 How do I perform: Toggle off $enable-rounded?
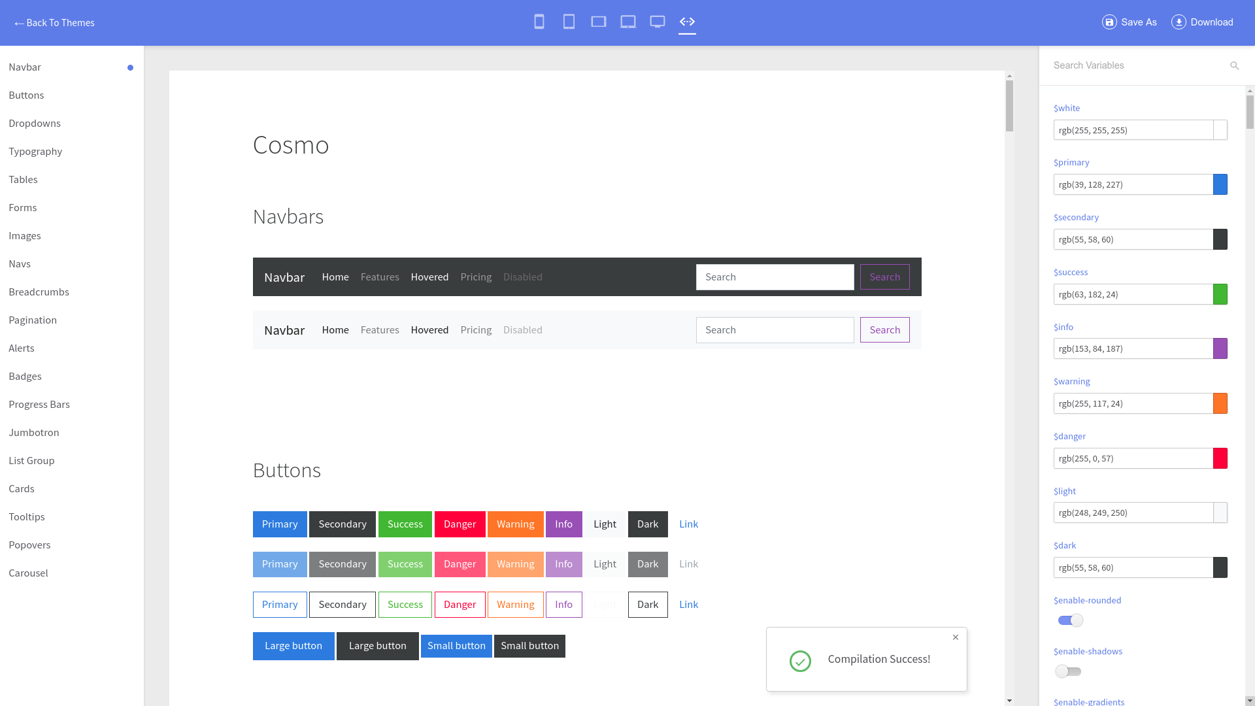(1069, 620)
